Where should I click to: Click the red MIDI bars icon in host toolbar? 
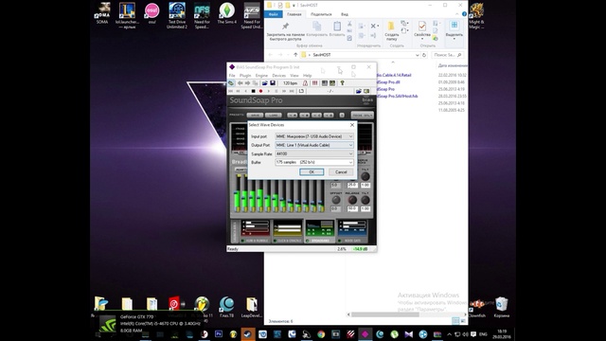point(314,83)
